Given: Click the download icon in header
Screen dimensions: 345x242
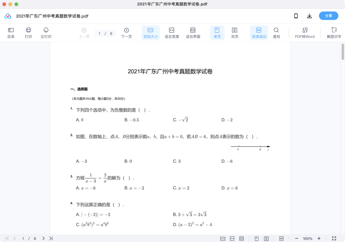Looking at the screenshot, I should [x=309, y=16].
